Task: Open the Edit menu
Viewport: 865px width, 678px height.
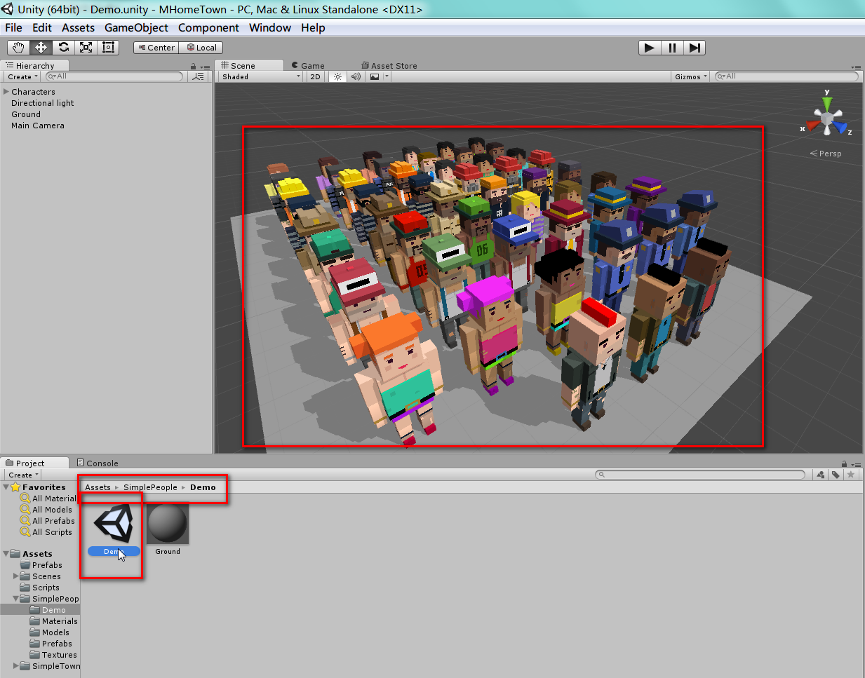Action: pos(42,27)
